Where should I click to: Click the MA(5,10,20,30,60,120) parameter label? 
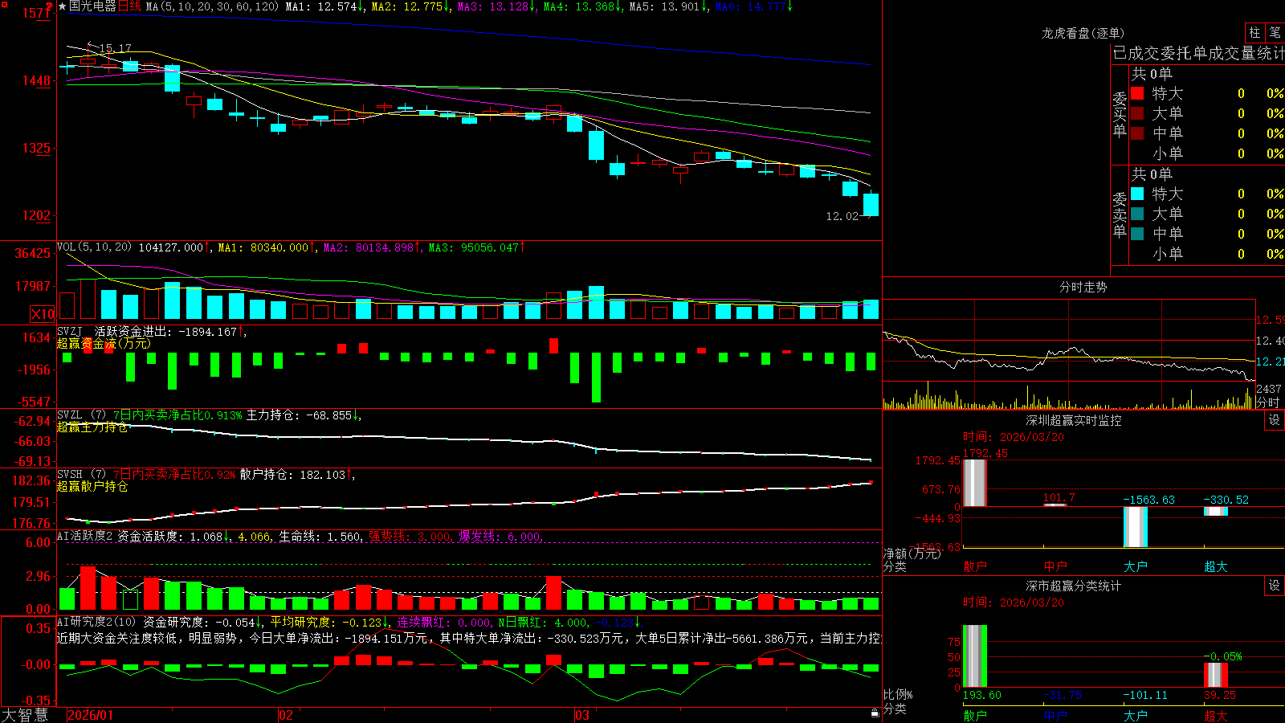tap(213, 6)
